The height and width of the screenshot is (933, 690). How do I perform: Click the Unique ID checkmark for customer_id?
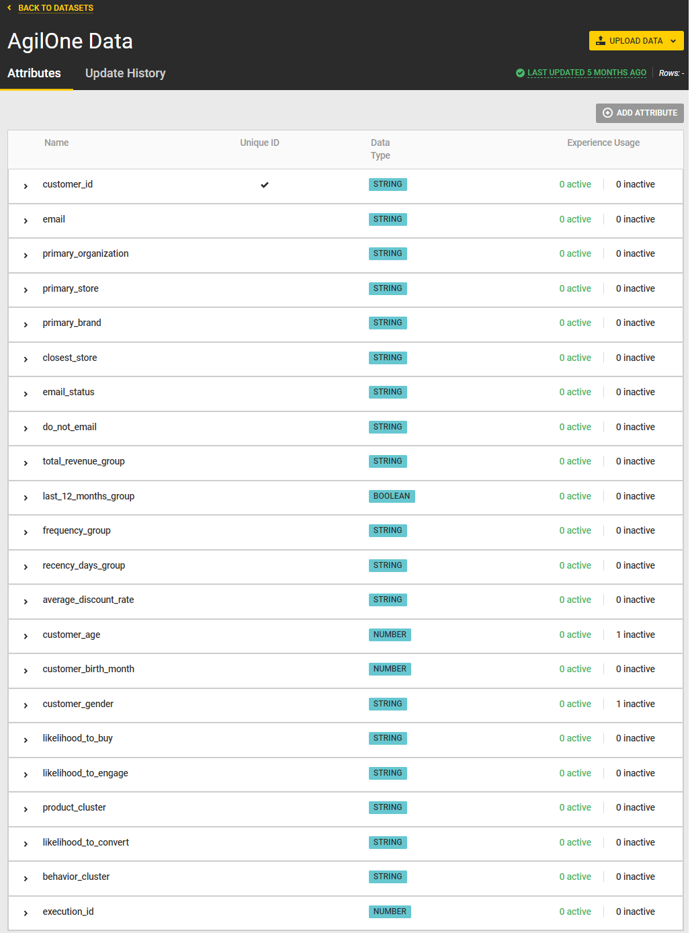tap(265, 185)
